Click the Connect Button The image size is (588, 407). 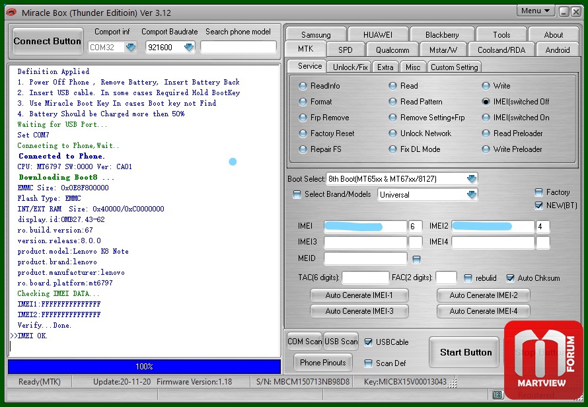click(48, 41)
